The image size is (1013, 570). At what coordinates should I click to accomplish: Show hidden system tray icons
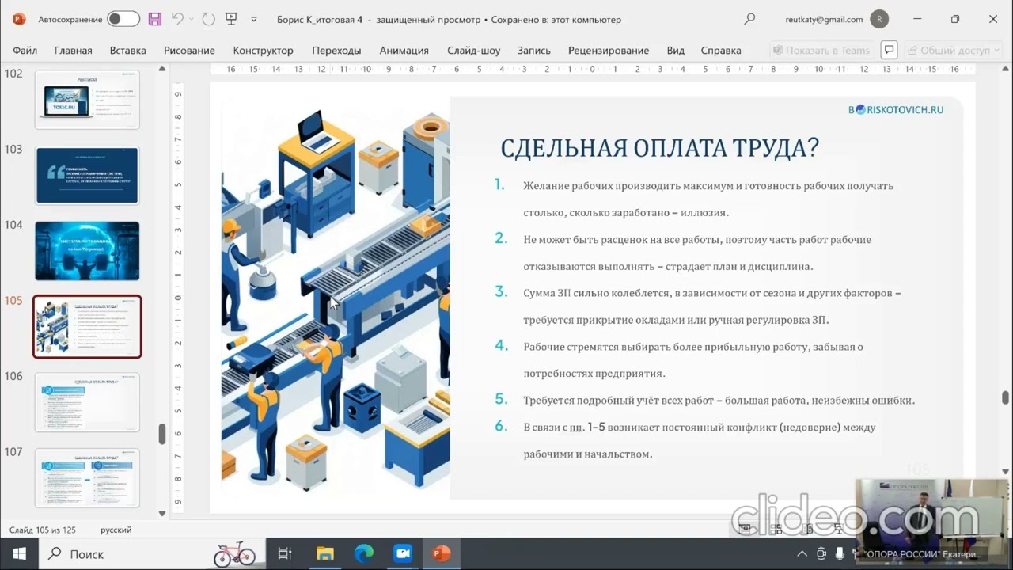pyautogui.click(x=802, y=554)
